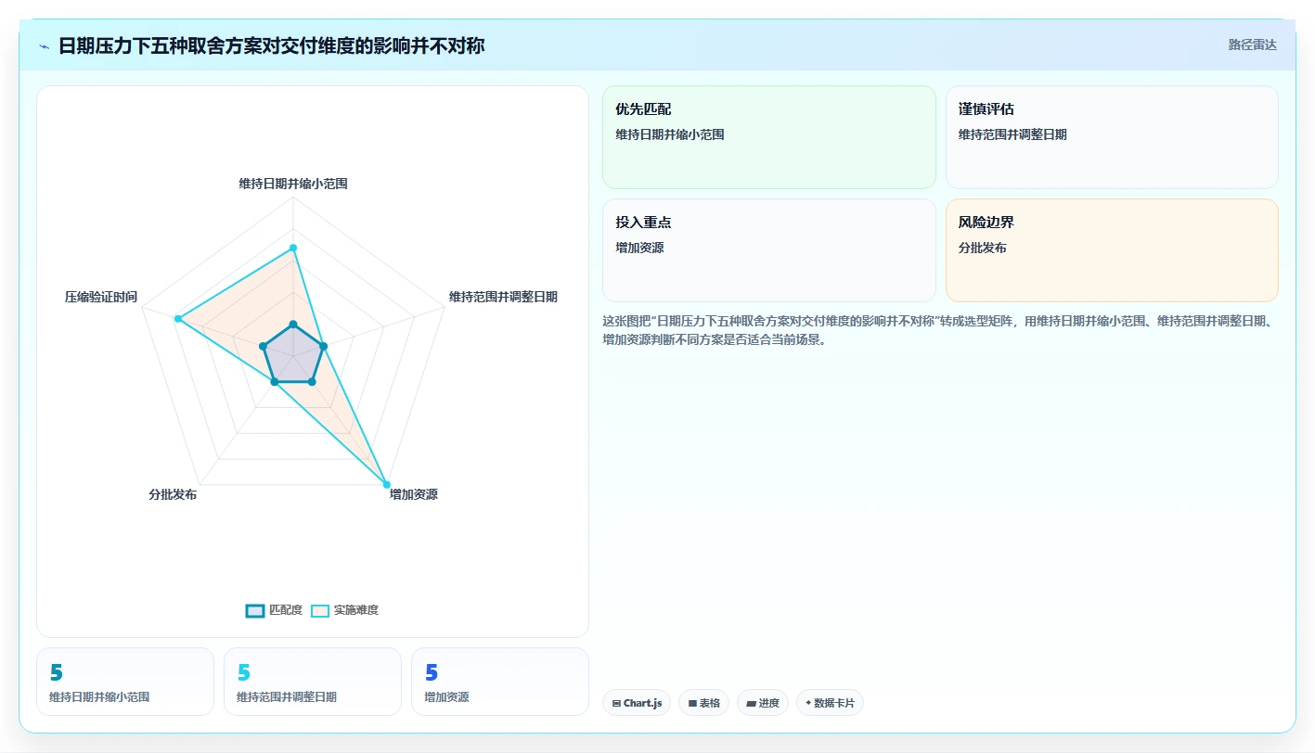This screenshot has width=1315, height=753.
Task: Select the stat card 5 维持日期并缩小范围
Action: (x=125, y=682)
